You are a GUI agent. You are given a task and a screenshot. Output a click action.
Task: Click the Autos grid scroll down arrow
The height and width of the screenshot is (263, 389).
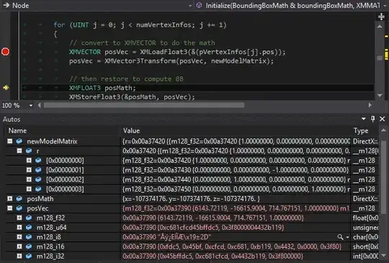pos(383,255)
